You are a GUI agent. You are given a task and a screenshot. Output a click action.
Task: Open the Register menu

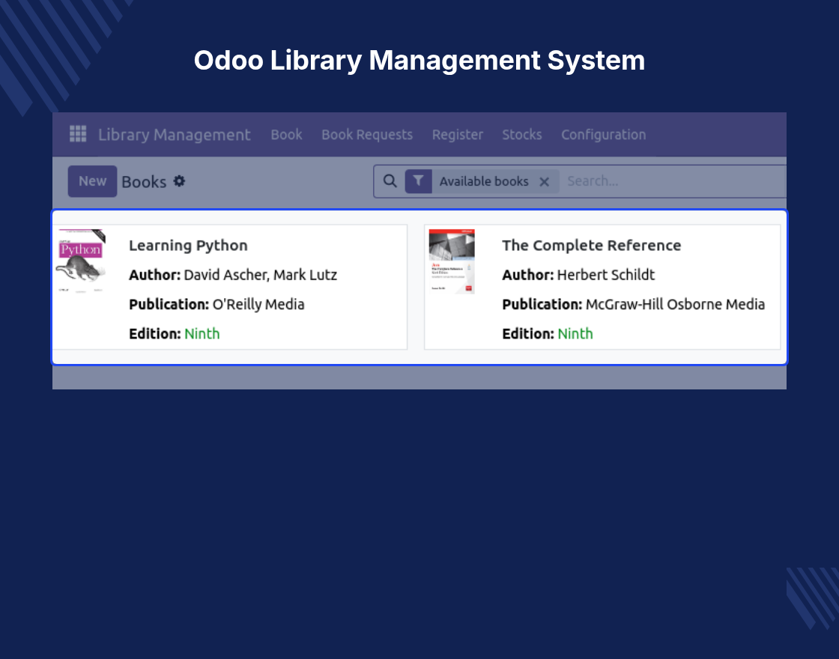click(458, 135)
